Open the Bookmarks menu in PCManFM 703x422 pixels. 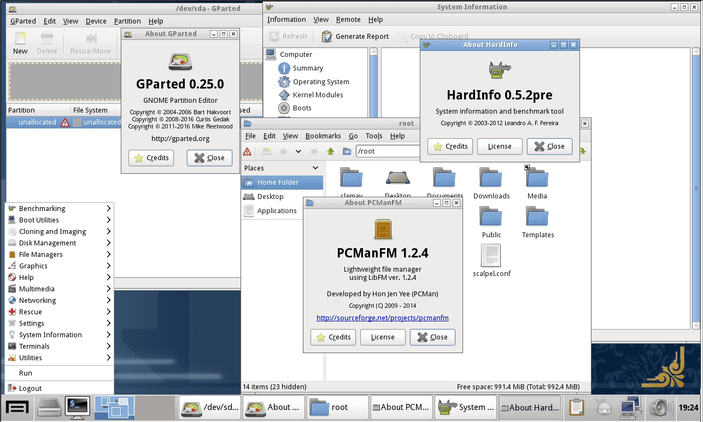click(323, 136)
